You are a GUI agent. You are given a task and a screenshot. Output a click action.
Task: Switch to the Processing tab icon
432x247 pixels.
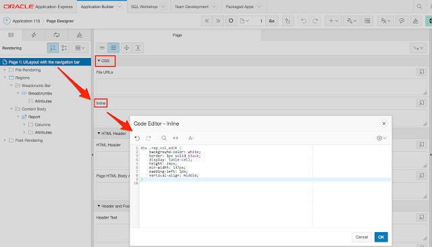click(x=57, y=35)
